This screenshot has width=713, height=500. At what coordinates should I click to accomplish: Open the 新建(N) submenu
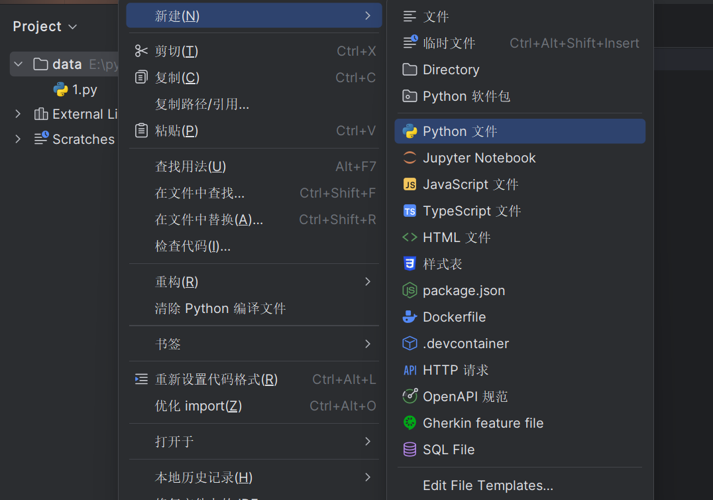(254, 16)
